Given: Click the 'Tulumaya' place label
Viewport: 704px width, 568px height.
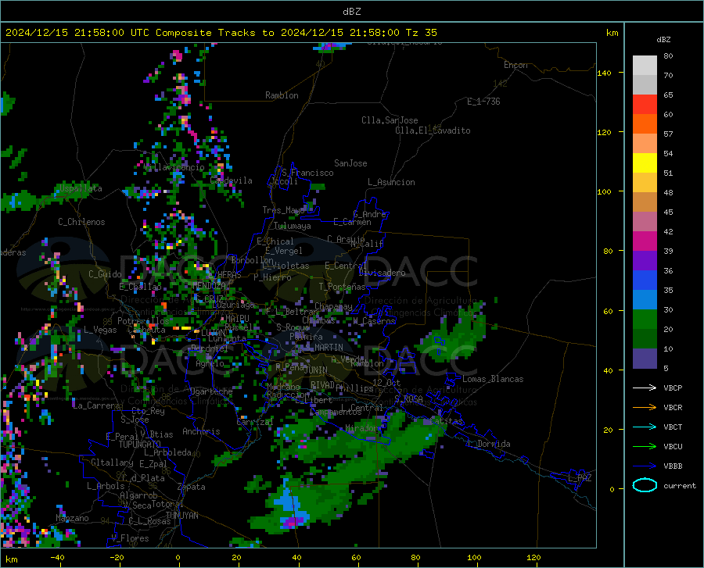Looking at the screenshot, I should pos(293,226).
